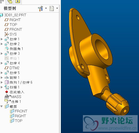Select the RIGHT datum plane icon
This screenshot has width=139, height=133.
(6, 20)
